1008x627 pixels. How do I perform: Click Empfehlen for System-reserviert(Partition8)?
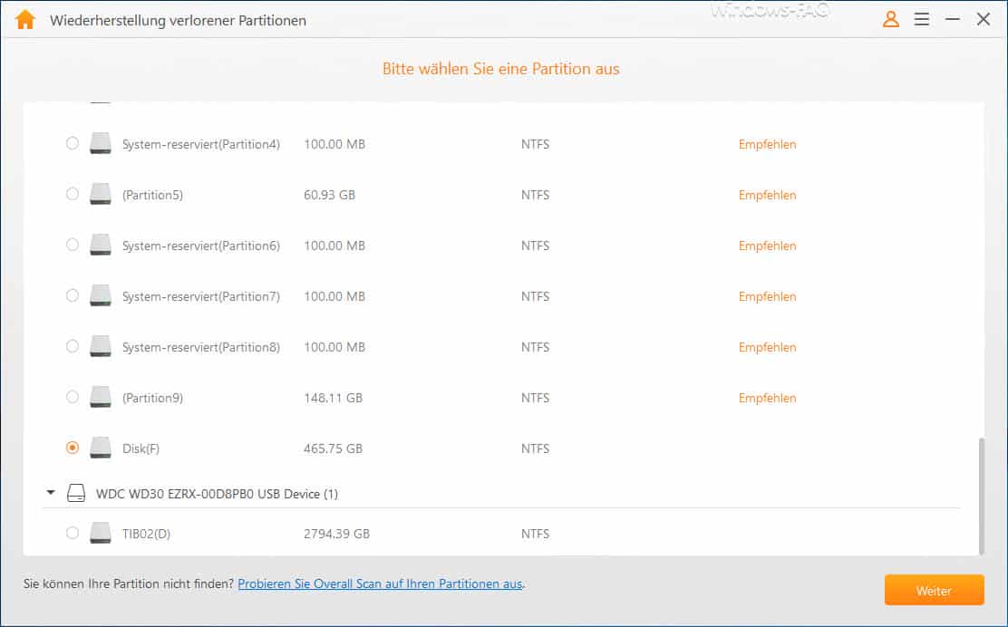[767, 348]
